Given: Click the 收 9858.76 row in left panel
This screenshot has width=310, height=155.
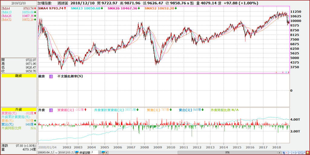Looking at the screenshot, I should 18,71.
